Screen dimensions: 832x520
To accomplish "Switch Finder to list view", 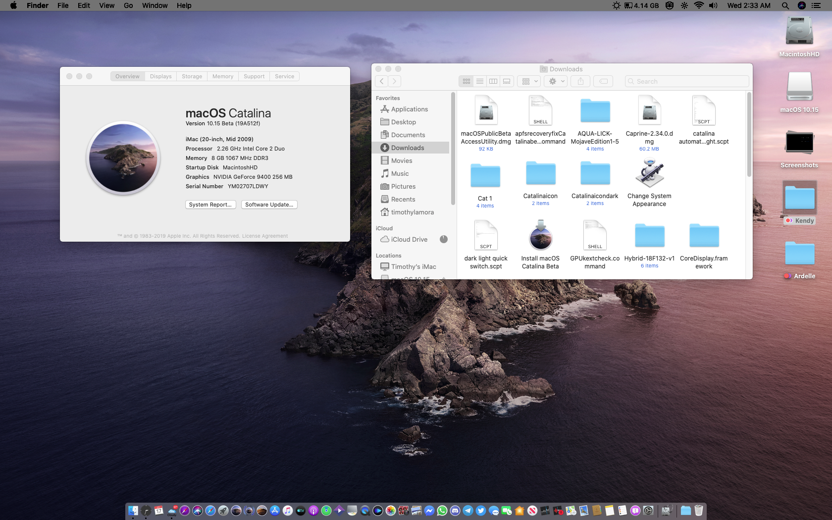I will coord(480,81).
